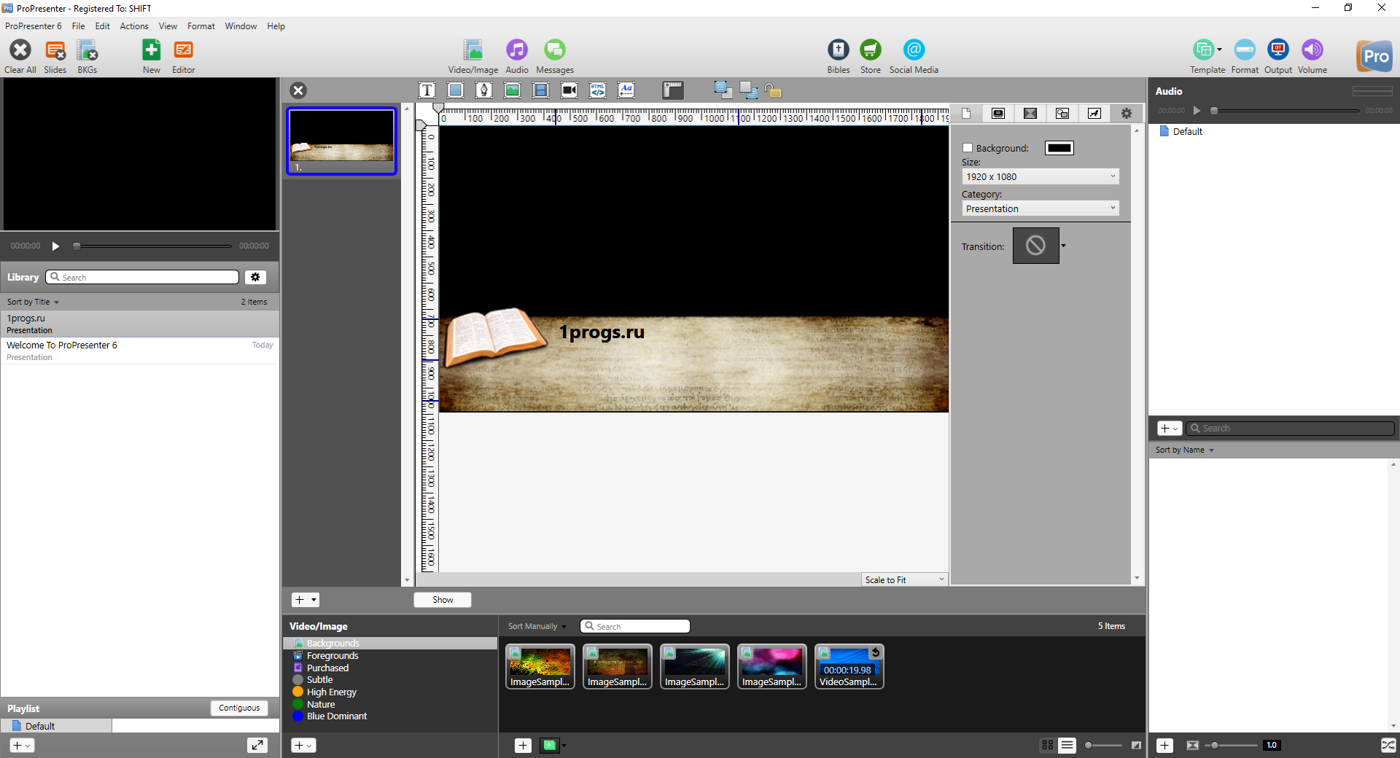The image size is (1400, 758).
Task: Pick the Background color swatch
Action: pos(1059,148)
